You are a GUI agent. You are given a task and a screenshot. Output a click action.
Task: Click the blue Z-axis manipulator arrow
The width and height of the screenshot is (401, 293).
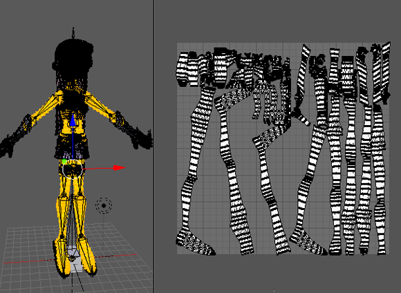73,120
